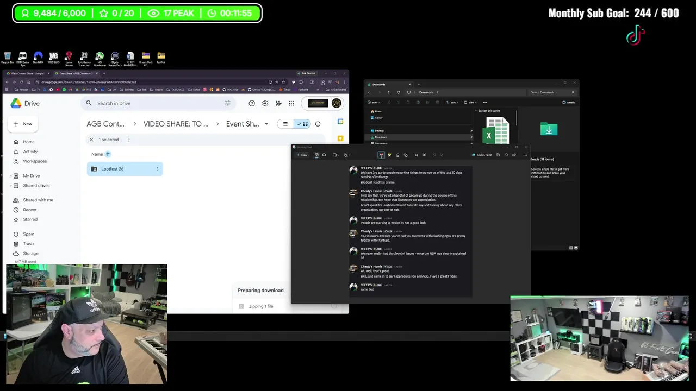Viewport: 696px width, 391px height.
Task: Expand My Drive in the Drive sidebar
Action: point(11,176)
